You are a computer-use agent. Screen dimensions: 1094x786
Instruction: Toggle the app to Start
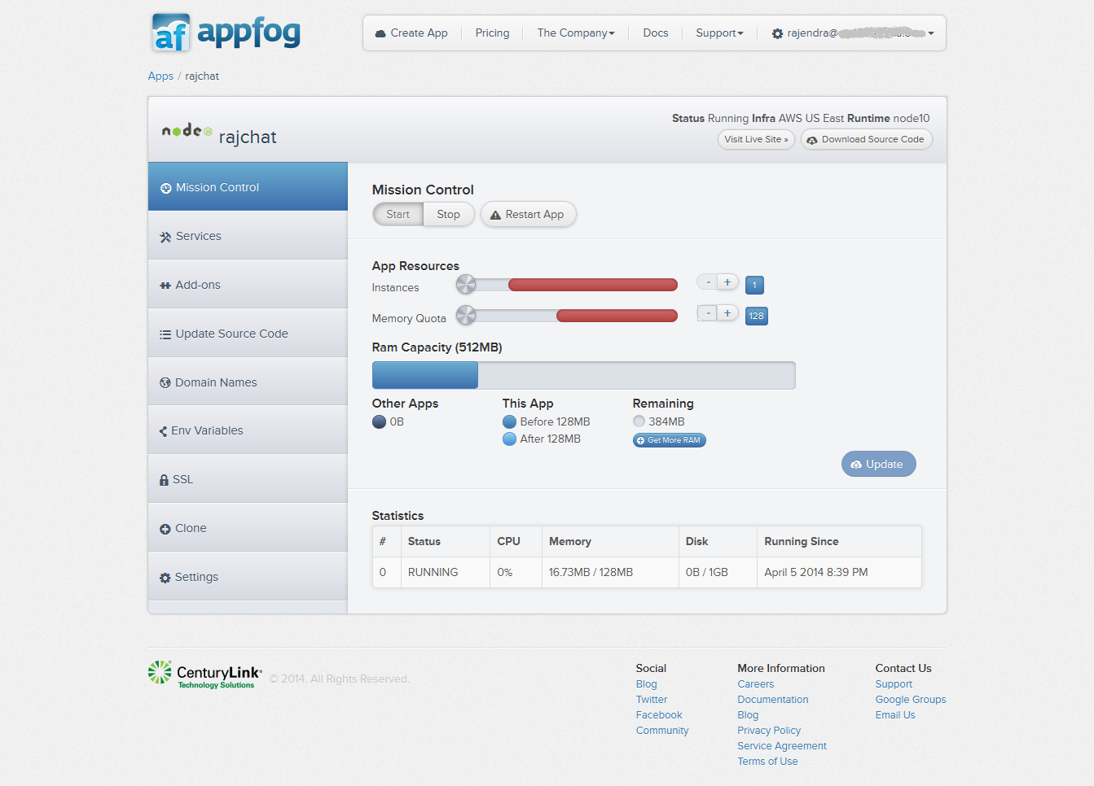(x=398, y=215)
